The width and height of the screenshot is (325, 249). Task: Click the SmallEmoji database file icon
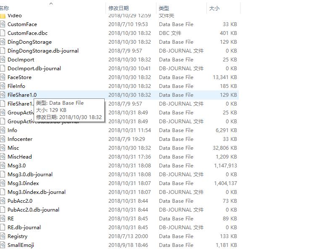click(x=3, y=245)
